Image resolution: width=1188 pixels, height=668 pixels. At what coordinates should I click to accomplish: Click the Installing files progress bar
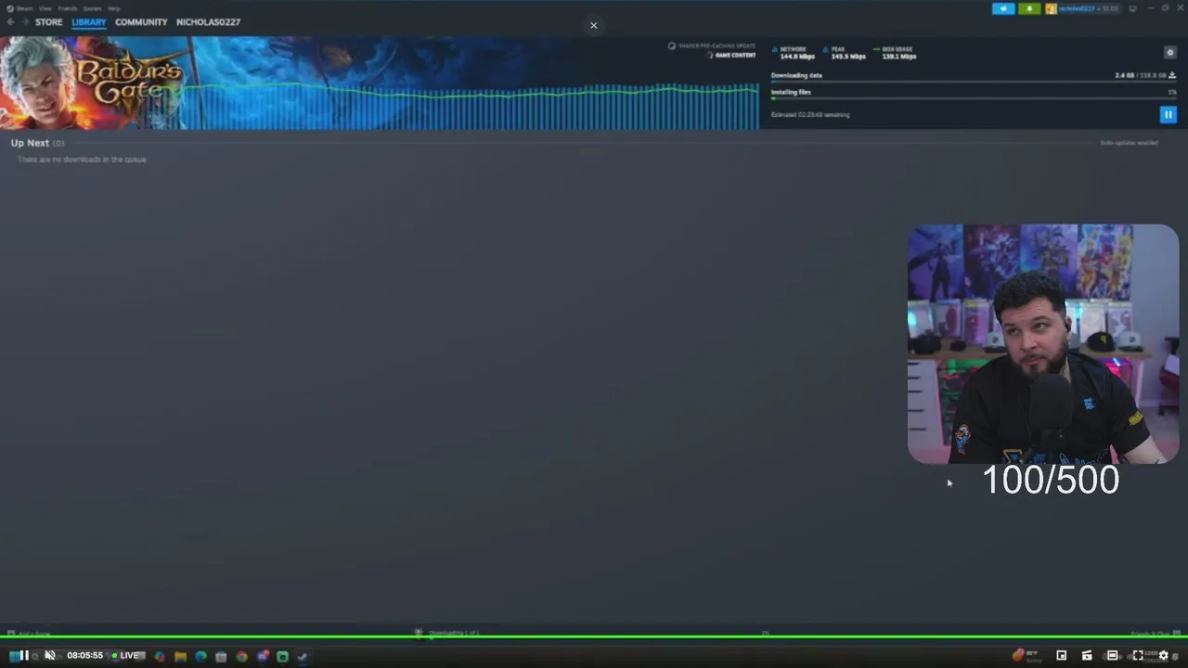pyautogui.click(x=974, y=98)
